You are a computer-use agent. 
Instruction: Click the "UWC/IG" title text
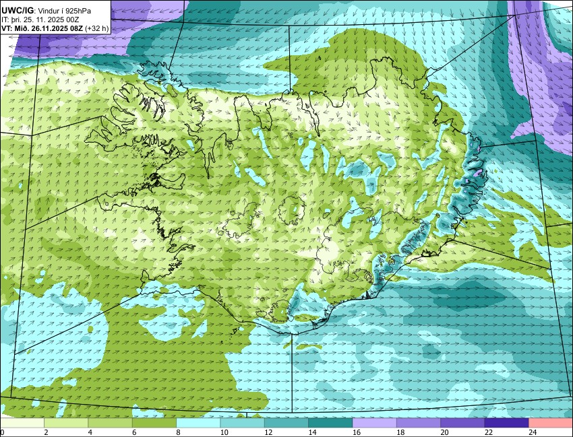point(19,11)
